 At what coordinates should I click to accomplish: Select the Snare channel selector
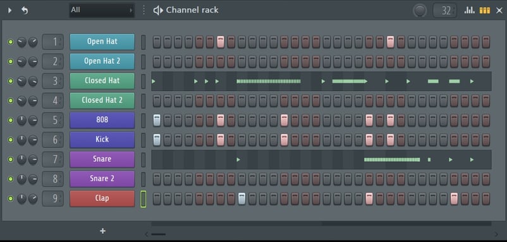144,160
